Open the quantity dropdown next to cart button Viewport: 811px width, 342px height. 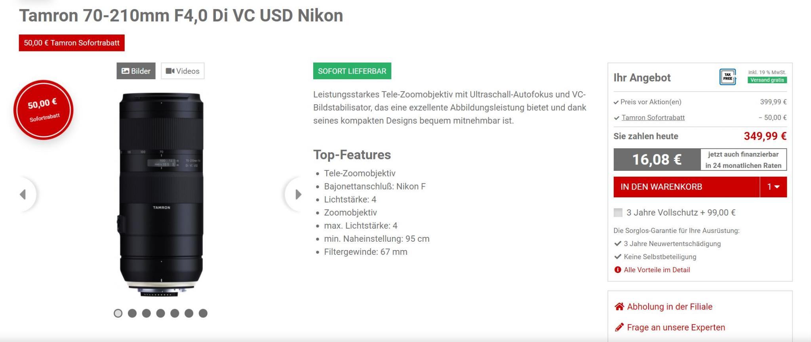pyautogui.click(x=773, y=187)
